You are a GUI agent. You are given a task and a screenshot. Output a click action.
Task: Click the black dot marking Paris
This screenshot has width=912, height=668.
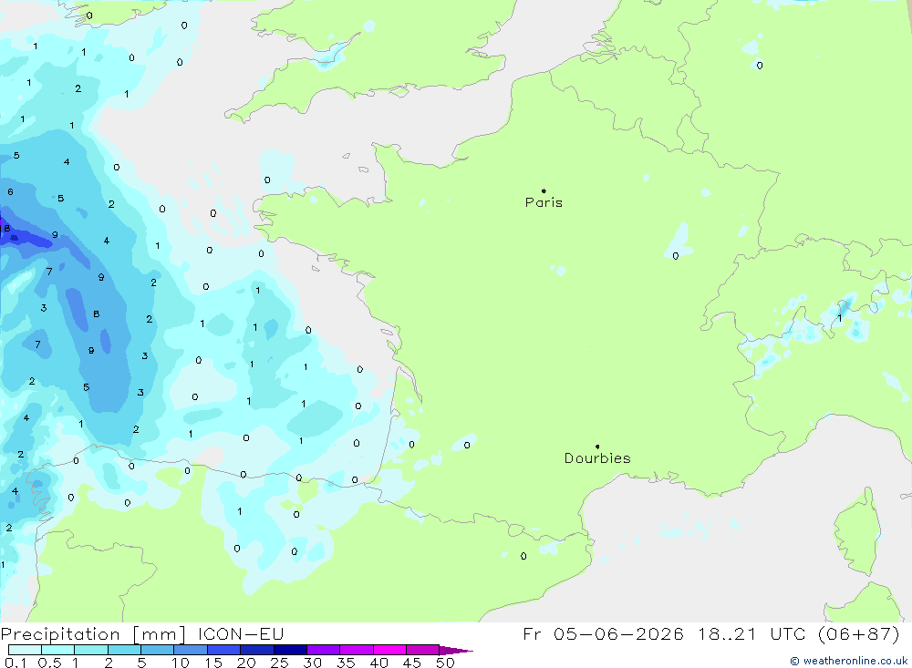(x=544, y=190)
